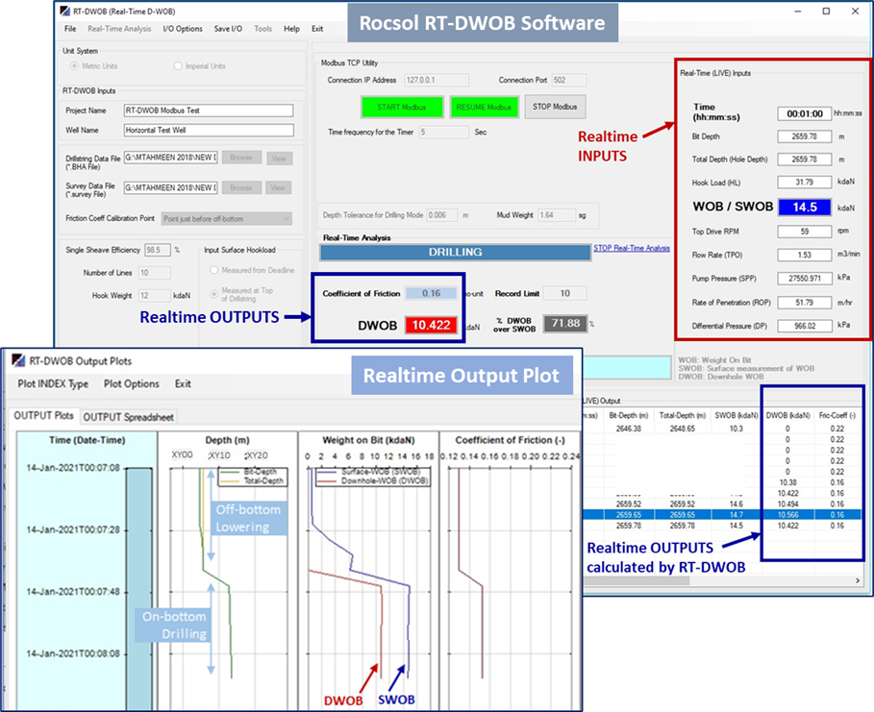
Task: Click the Top Drive RPM field
Action: [x=805, y=232]
